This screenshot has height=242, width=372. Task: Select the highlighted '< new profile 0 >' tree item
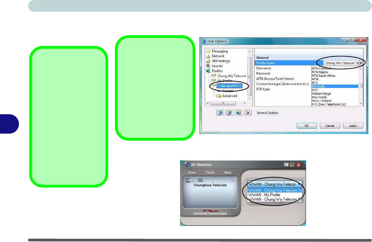click(229, 86)
